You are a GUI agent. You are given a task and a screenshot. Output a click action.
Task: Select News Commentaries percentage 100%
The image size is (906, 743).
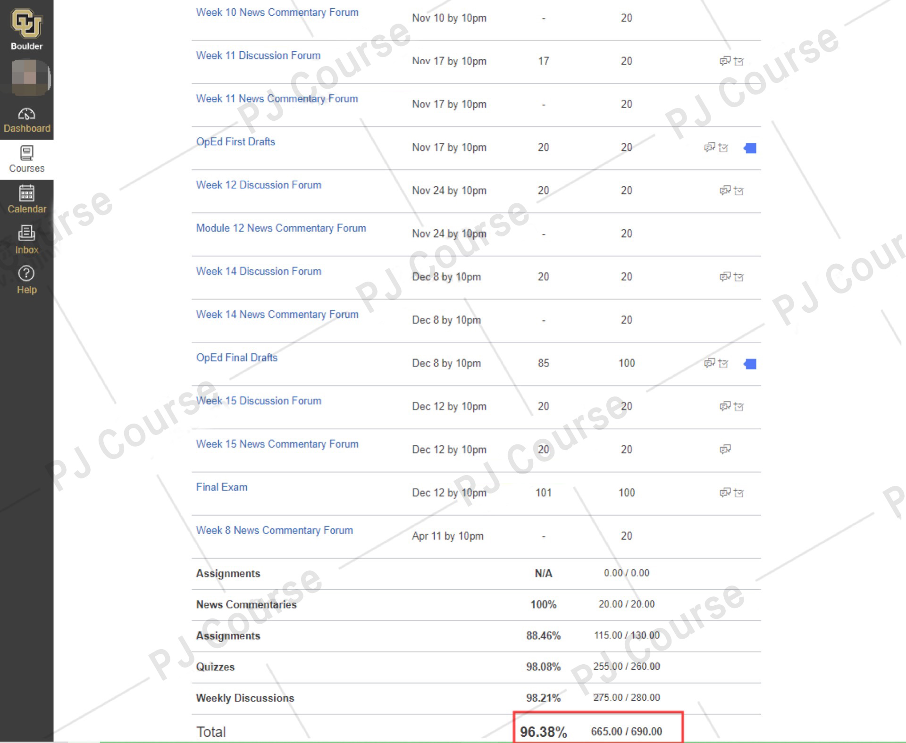pyautogui.click(x=543, y=604)
